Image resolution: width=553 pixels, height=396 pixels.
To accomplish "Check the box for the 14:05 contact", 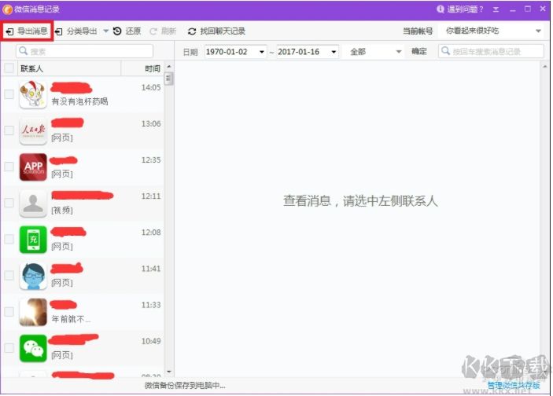I will coord(9,94).
